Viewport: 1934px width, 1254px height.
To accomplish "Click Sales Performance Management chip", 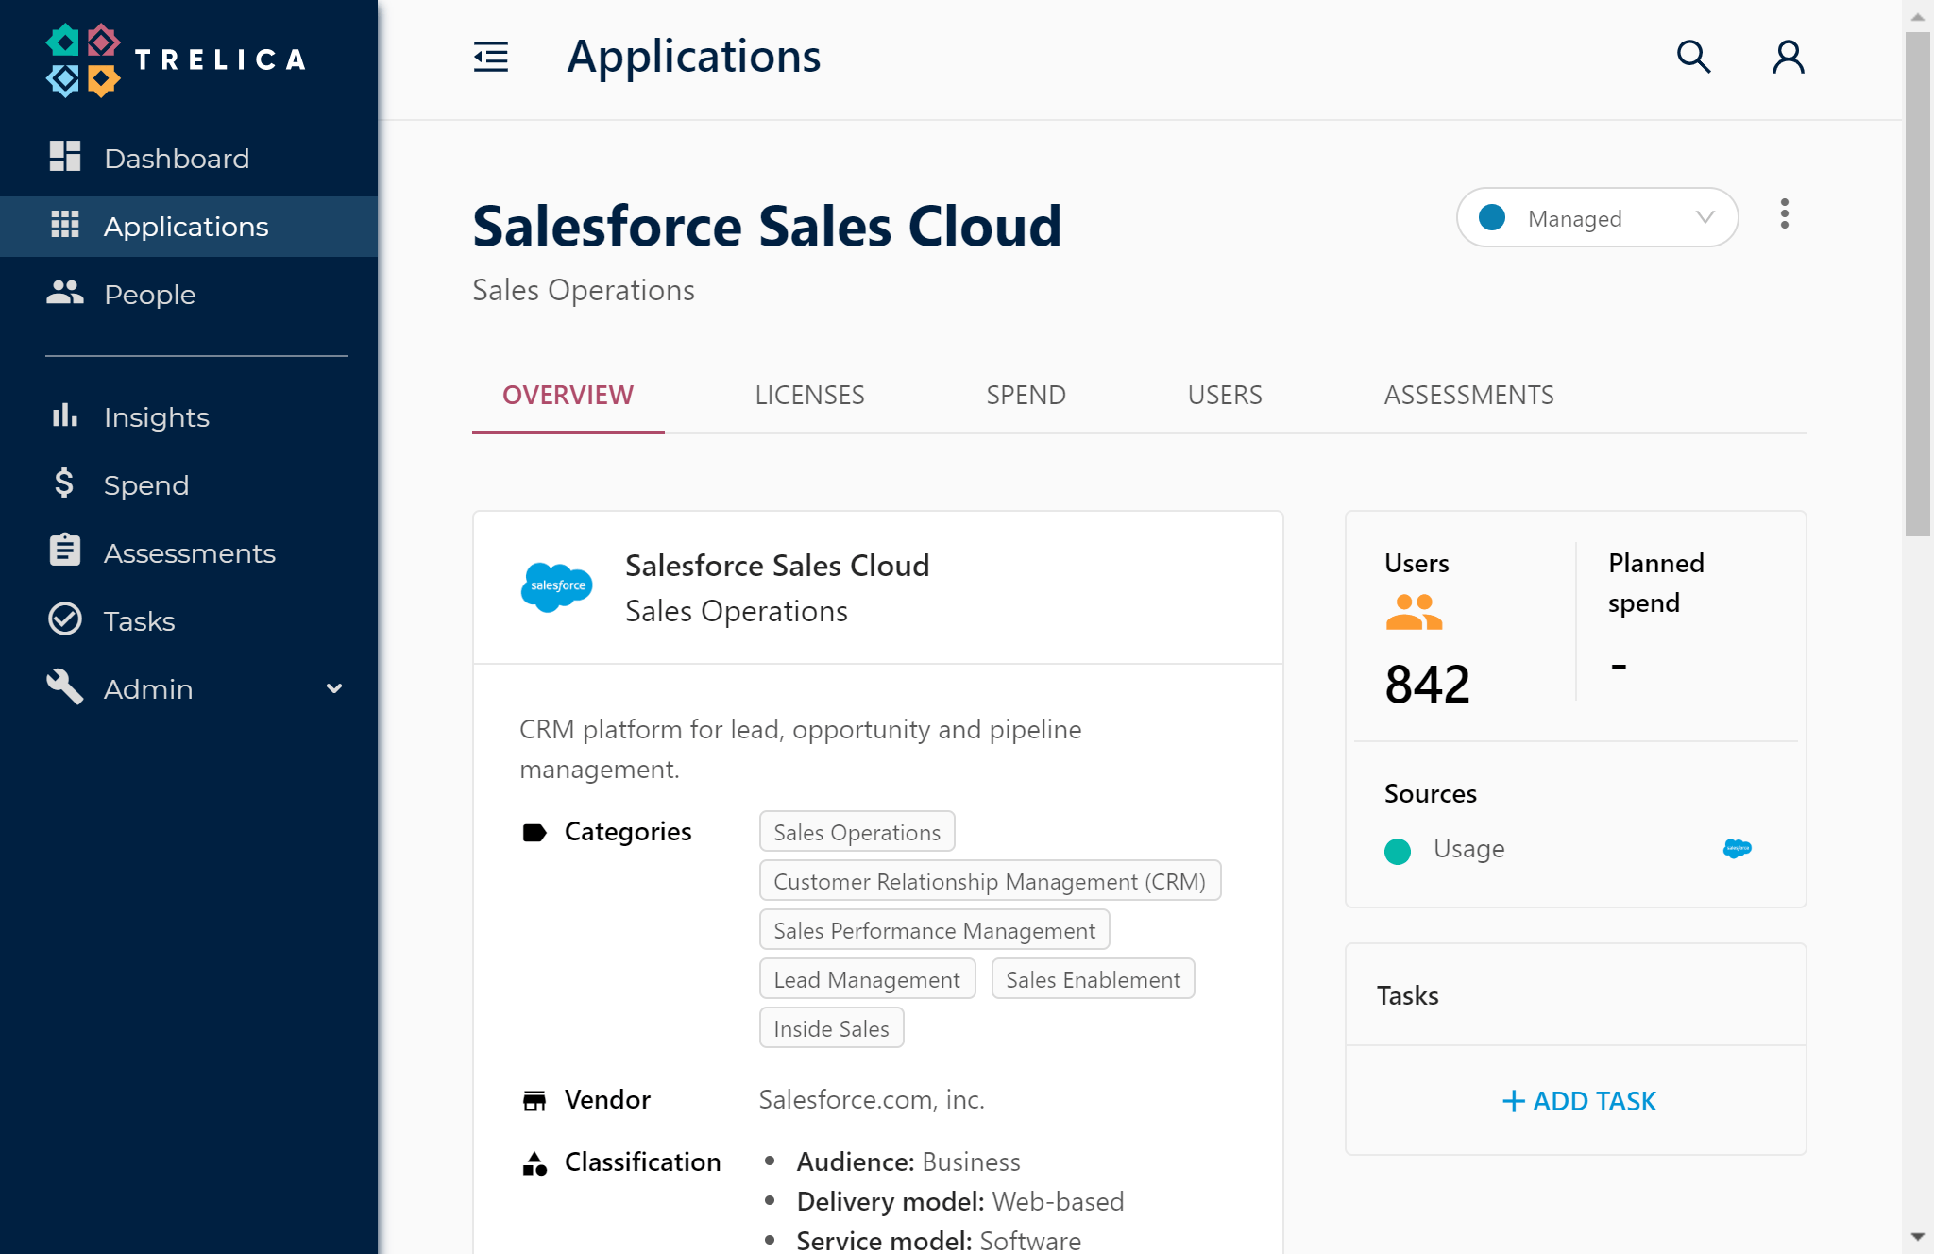I will [934, 930].
